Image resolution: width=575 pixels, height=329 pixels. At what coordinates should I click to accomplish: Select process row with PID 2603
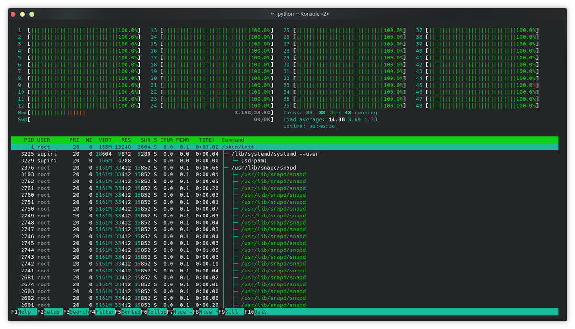[x=285, y=291]
